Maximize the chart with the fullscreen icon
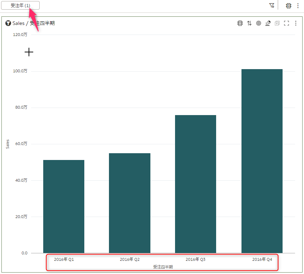Screen dimensions: 304x274 286,23
